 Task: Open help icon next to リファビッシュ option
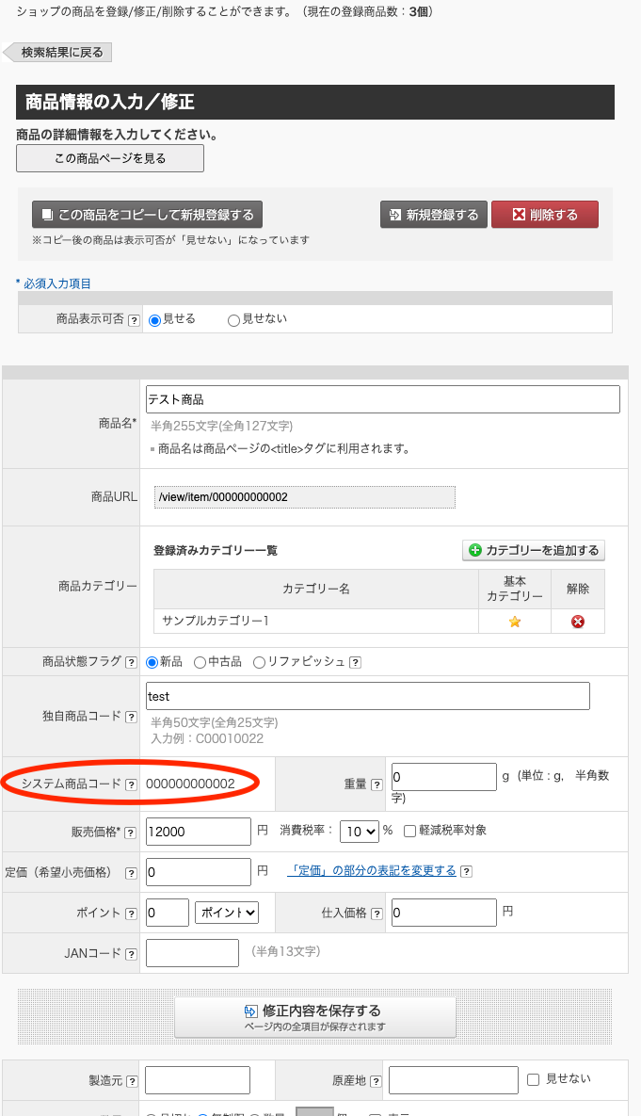pos(355,663)
